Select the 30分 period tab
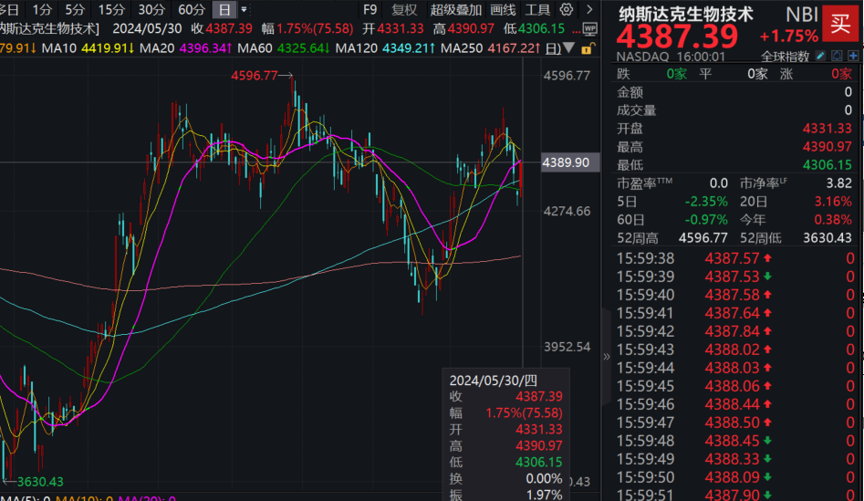 (151, 9)
